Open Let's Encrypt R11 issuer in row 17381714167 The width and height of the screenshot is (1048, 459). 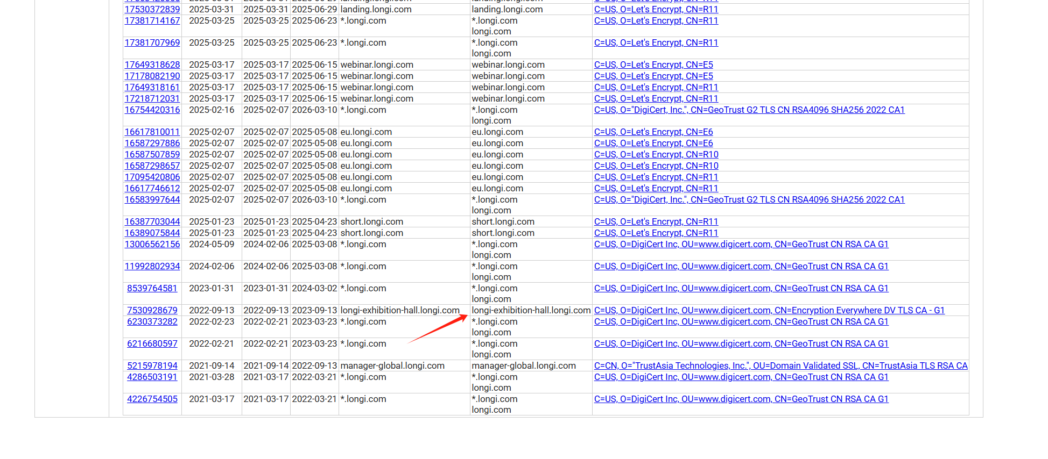coord(656,20)
